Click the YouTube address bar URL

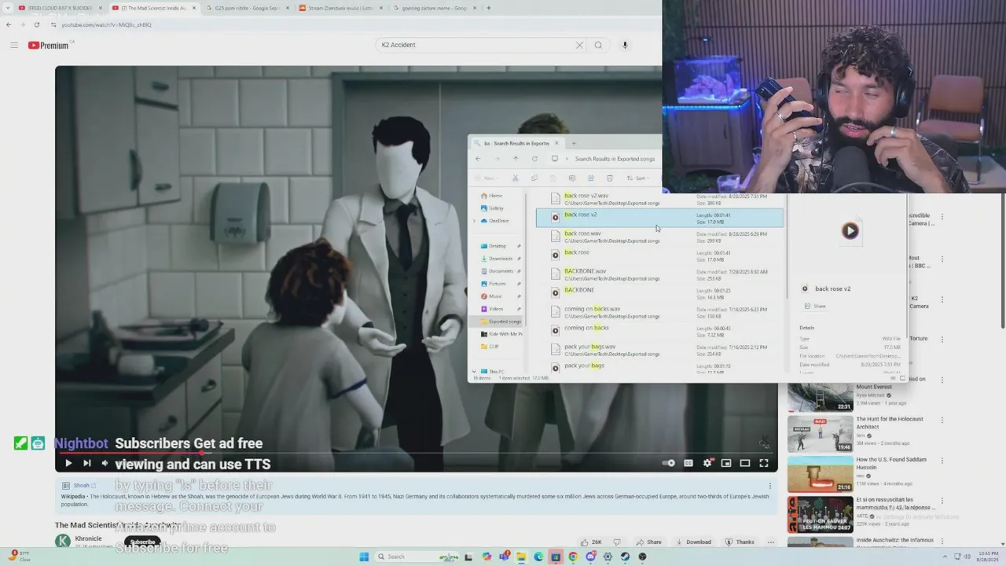pos(106,24)
